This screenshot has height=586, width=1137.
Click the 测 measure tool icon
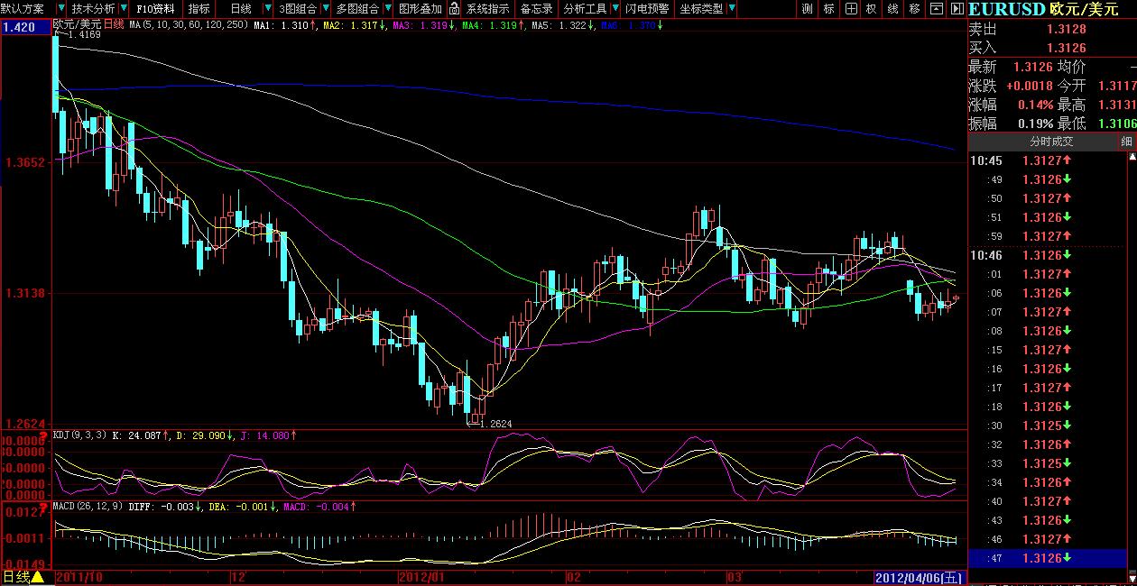[808, 8]
